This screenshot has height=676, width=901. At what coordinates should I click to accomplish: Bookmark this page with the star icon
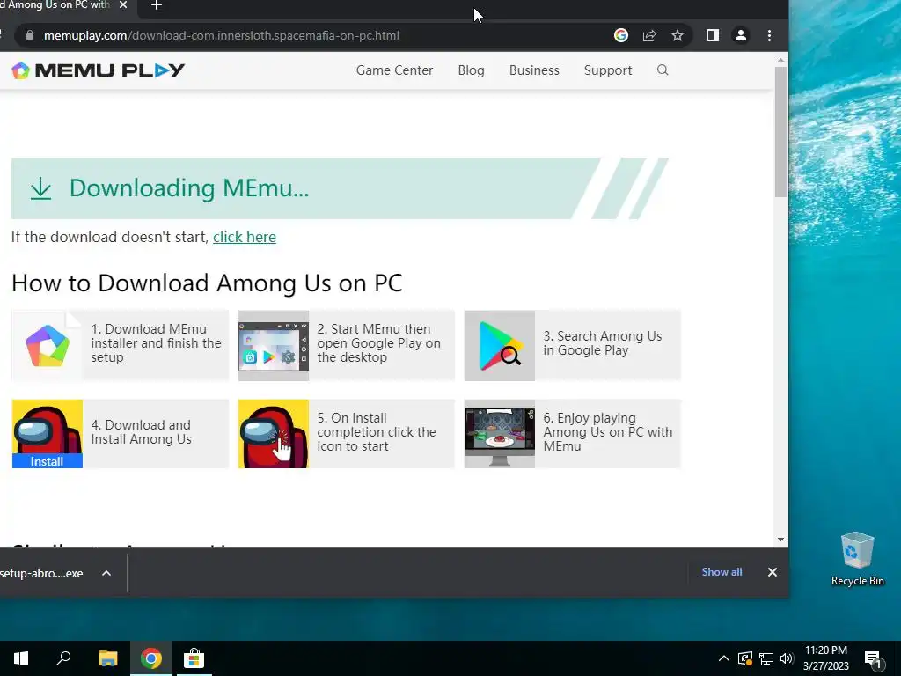coord(678,35)
